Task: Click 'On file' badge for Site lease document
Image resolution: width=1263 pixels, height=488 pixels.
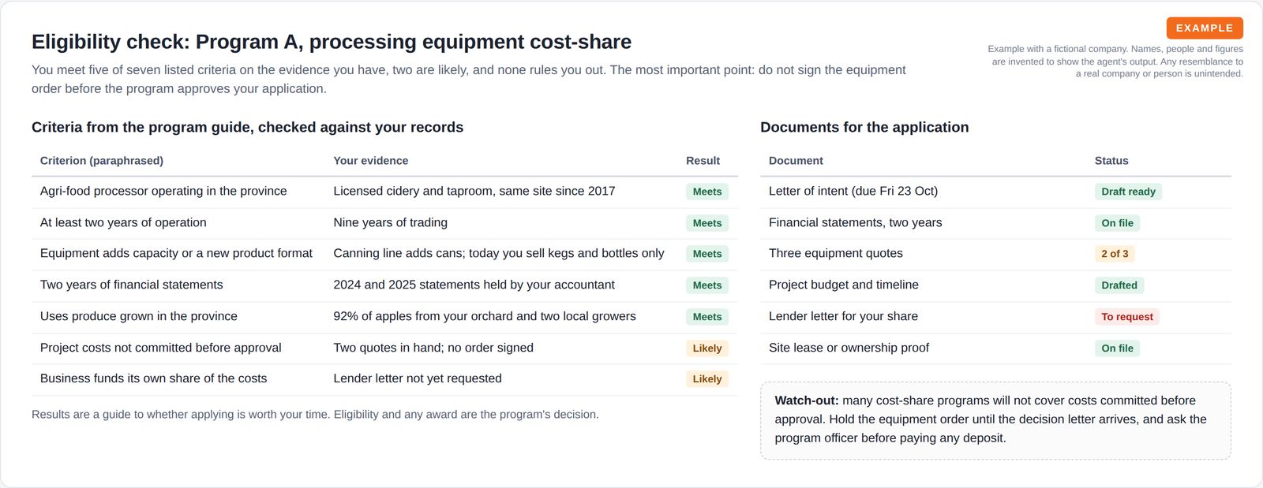Action: click(1117, 348)
